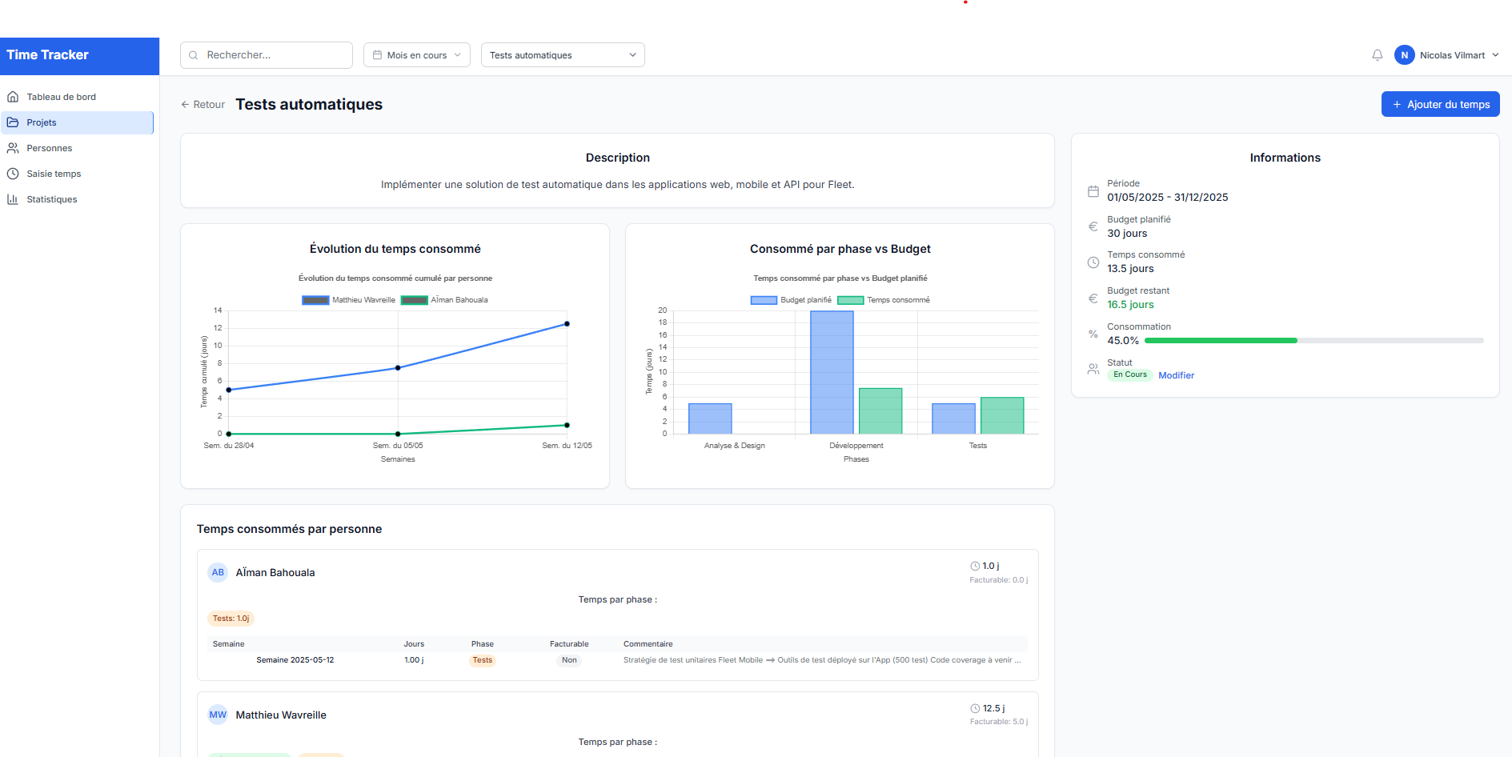Open the Tests automatiques project selector
The height and width of the screenshot is (757, 1512).
(x=563, y=54)
